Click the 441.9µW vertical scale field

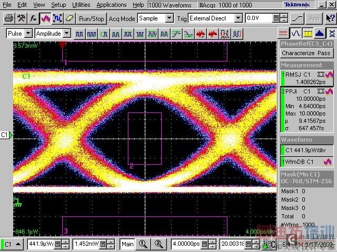[41, 244]
